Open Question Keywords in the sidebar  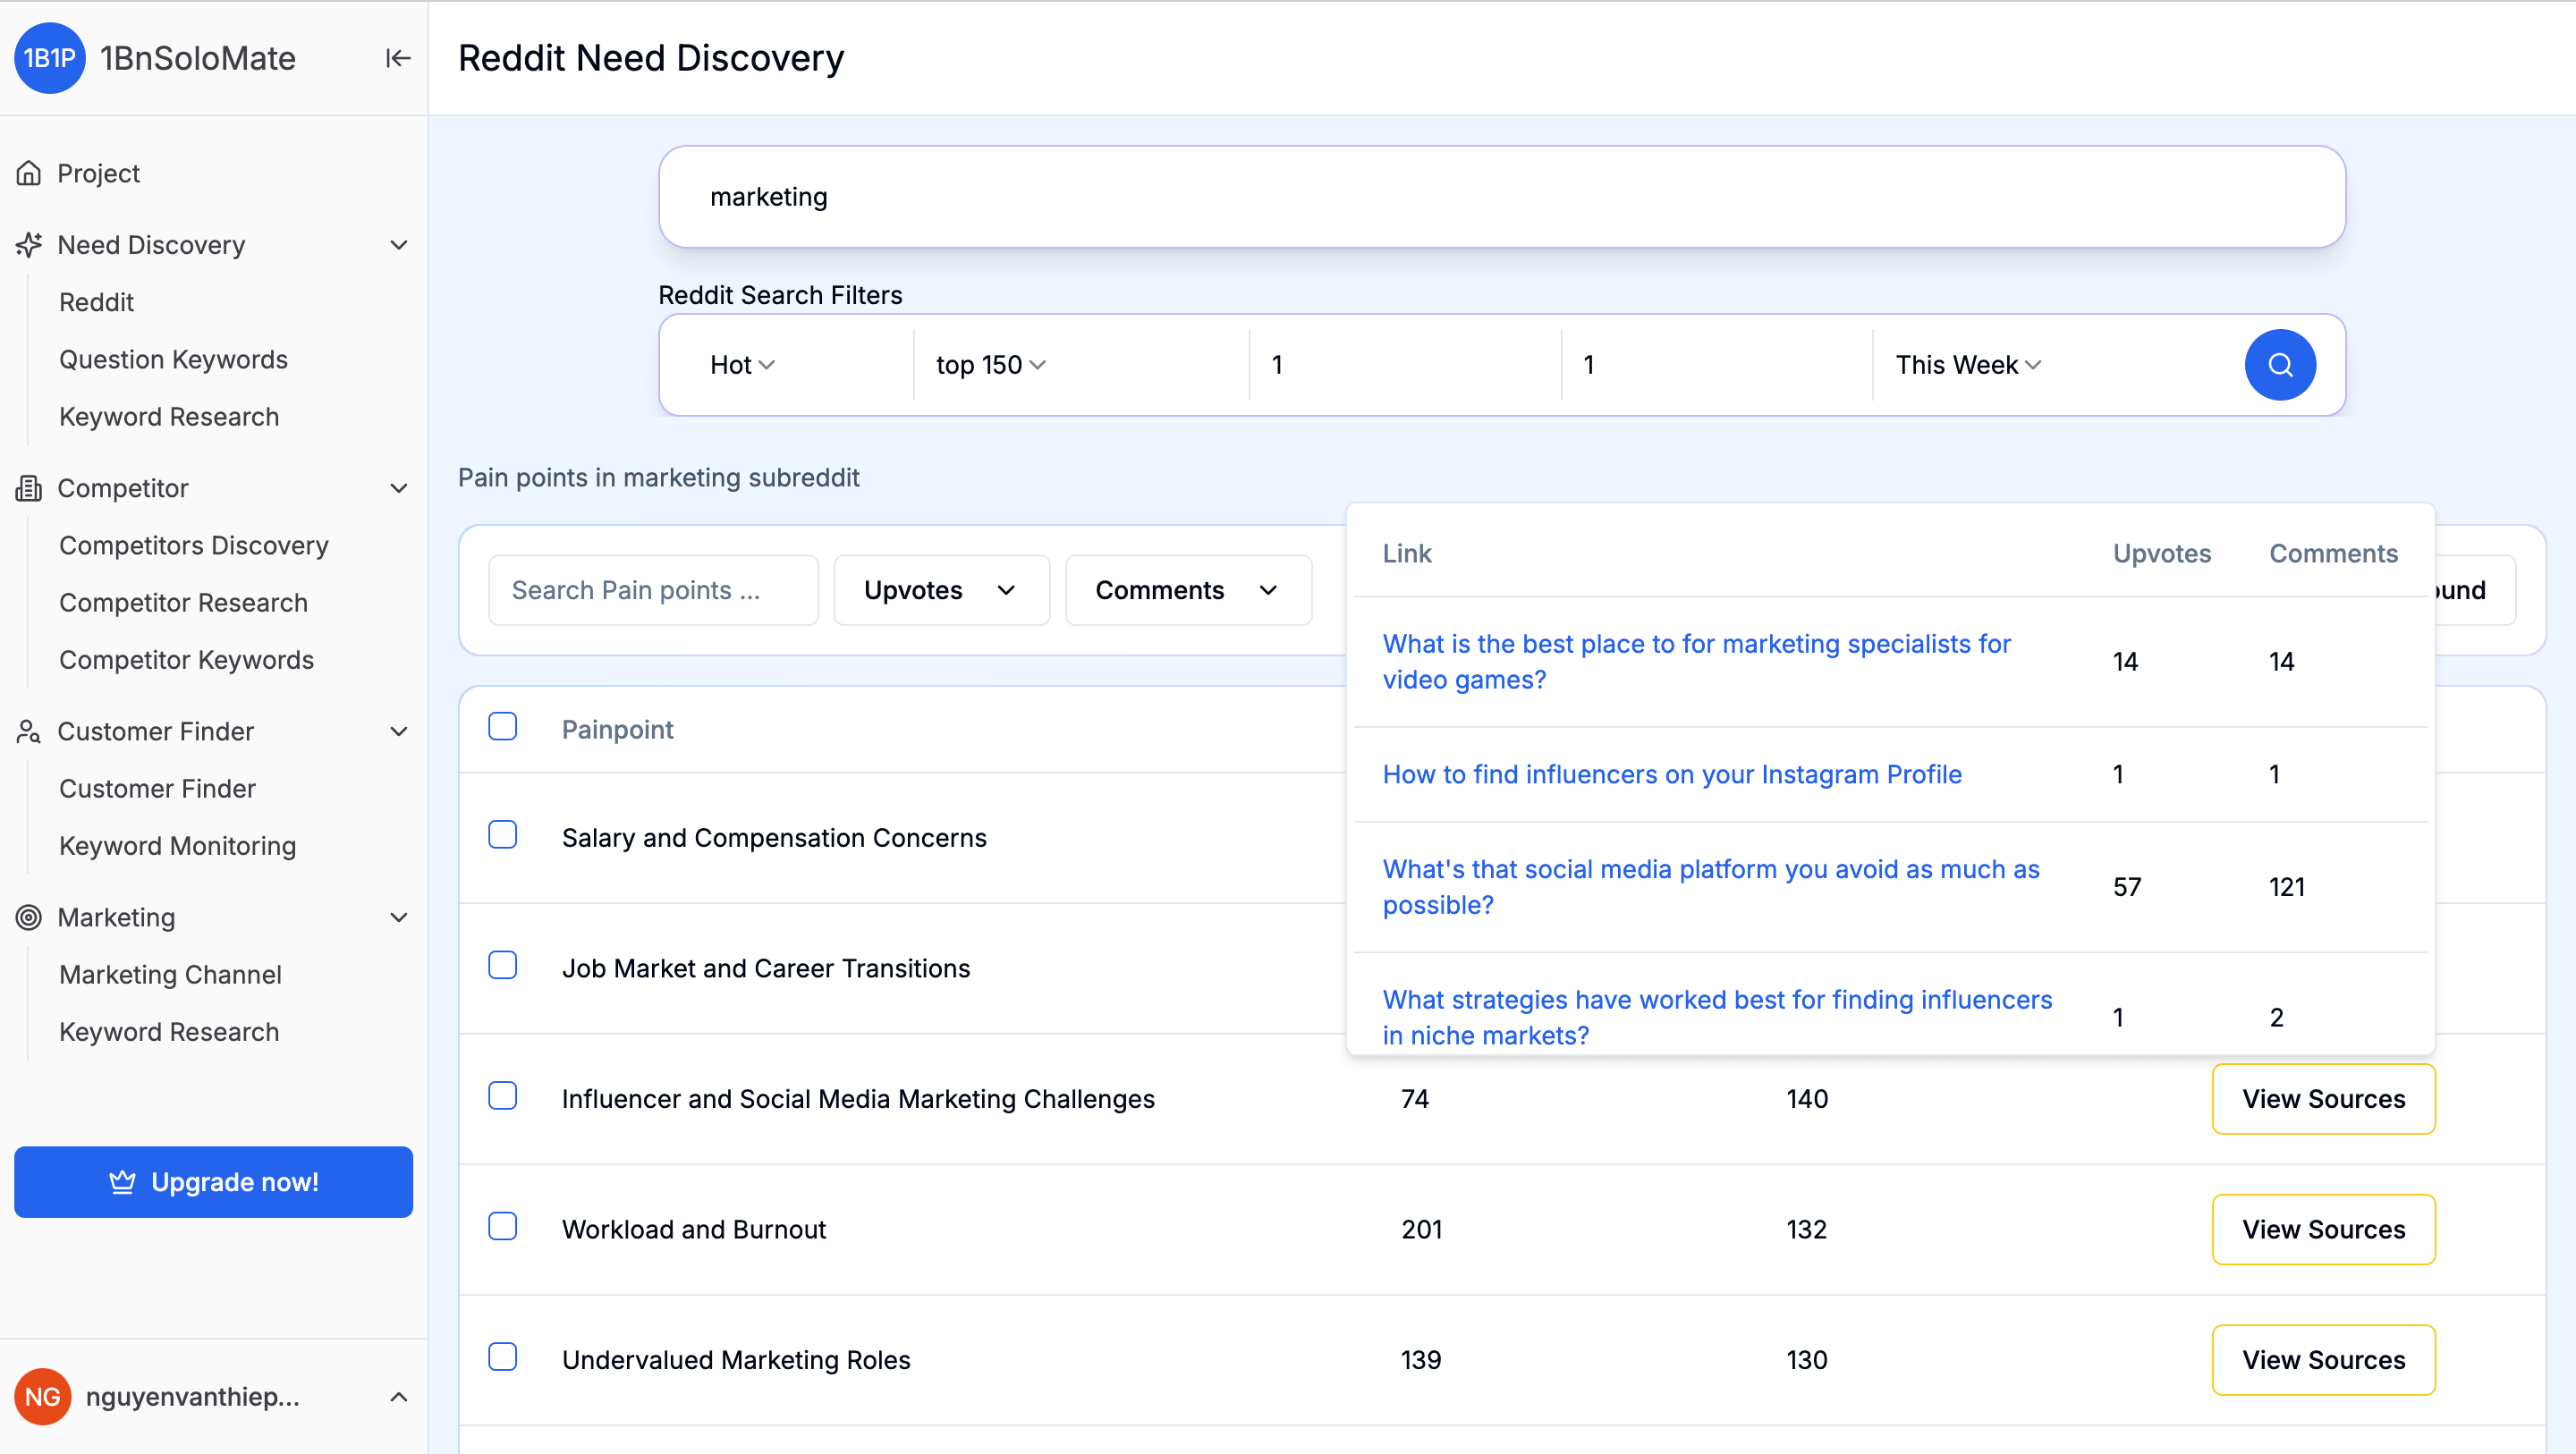point(173,359)
